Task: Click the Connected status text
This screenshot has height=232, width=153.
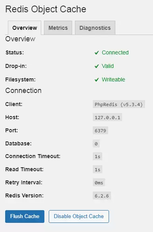Action: click(115, 52)
